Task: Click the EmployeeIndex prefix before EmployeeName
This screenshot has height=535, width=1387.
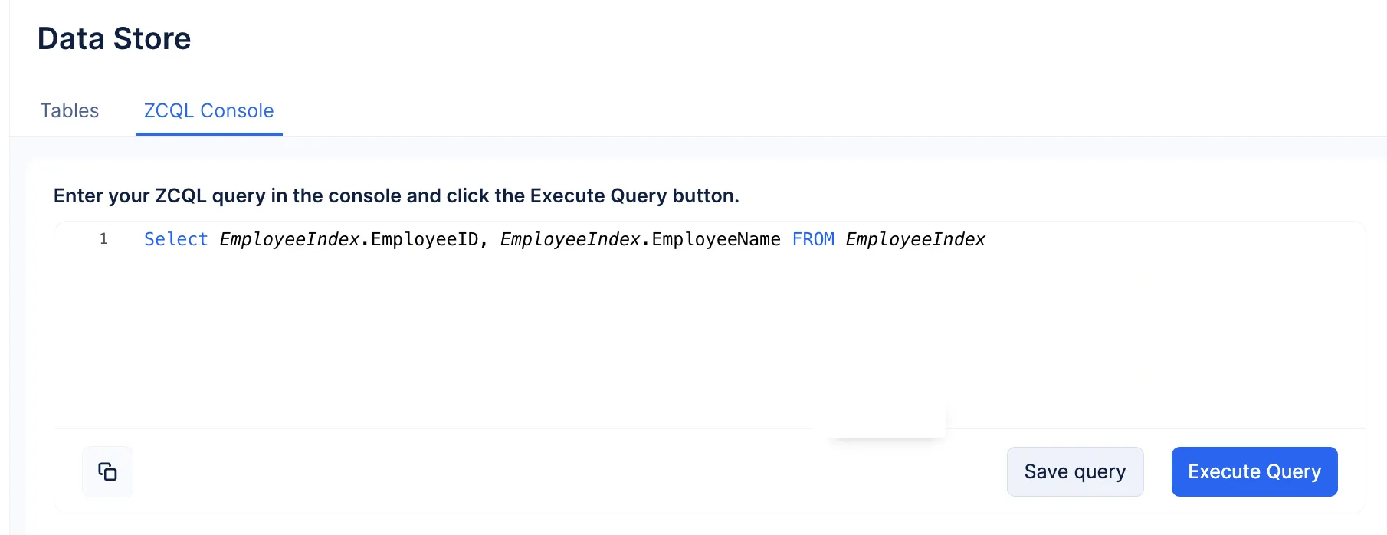Action: [570, 239]
